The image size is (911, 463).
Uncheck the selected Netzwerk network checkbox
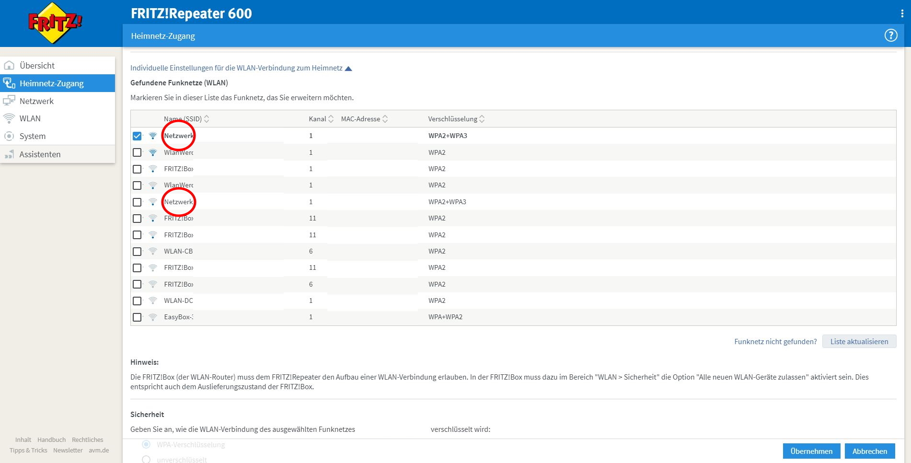pos(137,136)
